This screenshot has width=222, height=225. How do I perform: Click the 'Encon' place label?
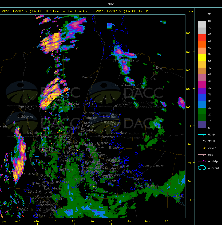tap(160, 68)
